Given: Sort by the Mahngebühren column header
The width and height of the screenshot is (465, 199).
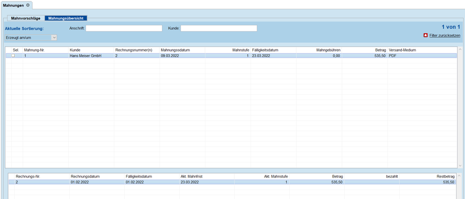Looking at the screenshot, I should pyautogui.click(x=319, y=50).
